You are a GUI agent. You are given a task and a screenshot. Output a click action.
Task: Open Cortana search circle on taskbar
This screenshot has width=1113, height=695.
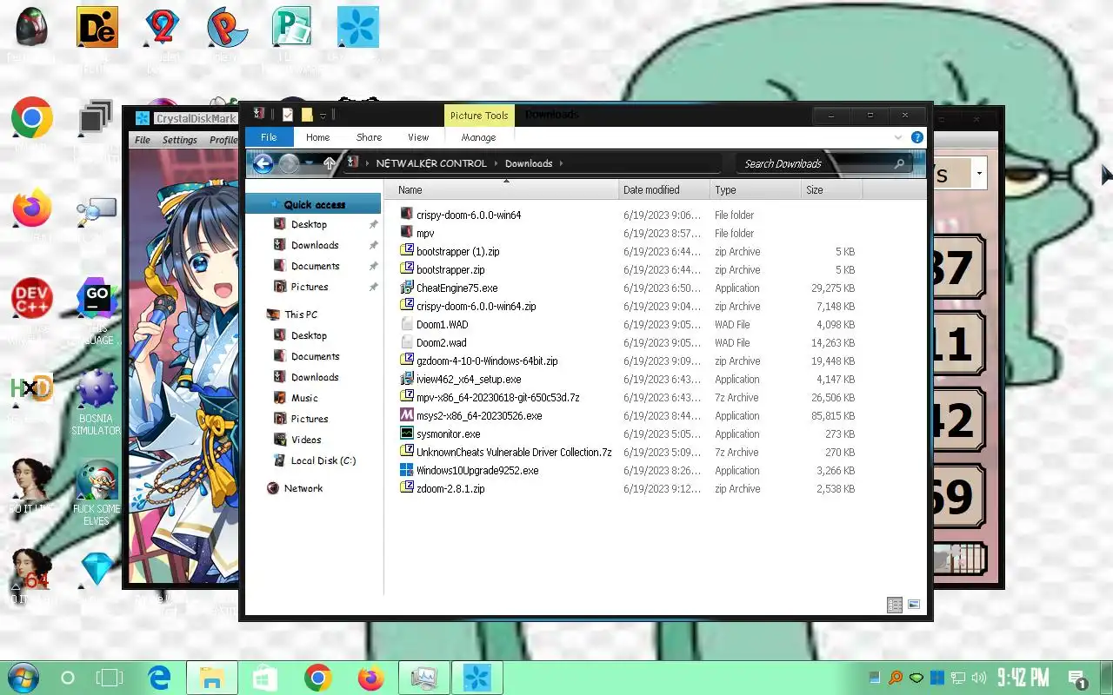click(68, 678)
